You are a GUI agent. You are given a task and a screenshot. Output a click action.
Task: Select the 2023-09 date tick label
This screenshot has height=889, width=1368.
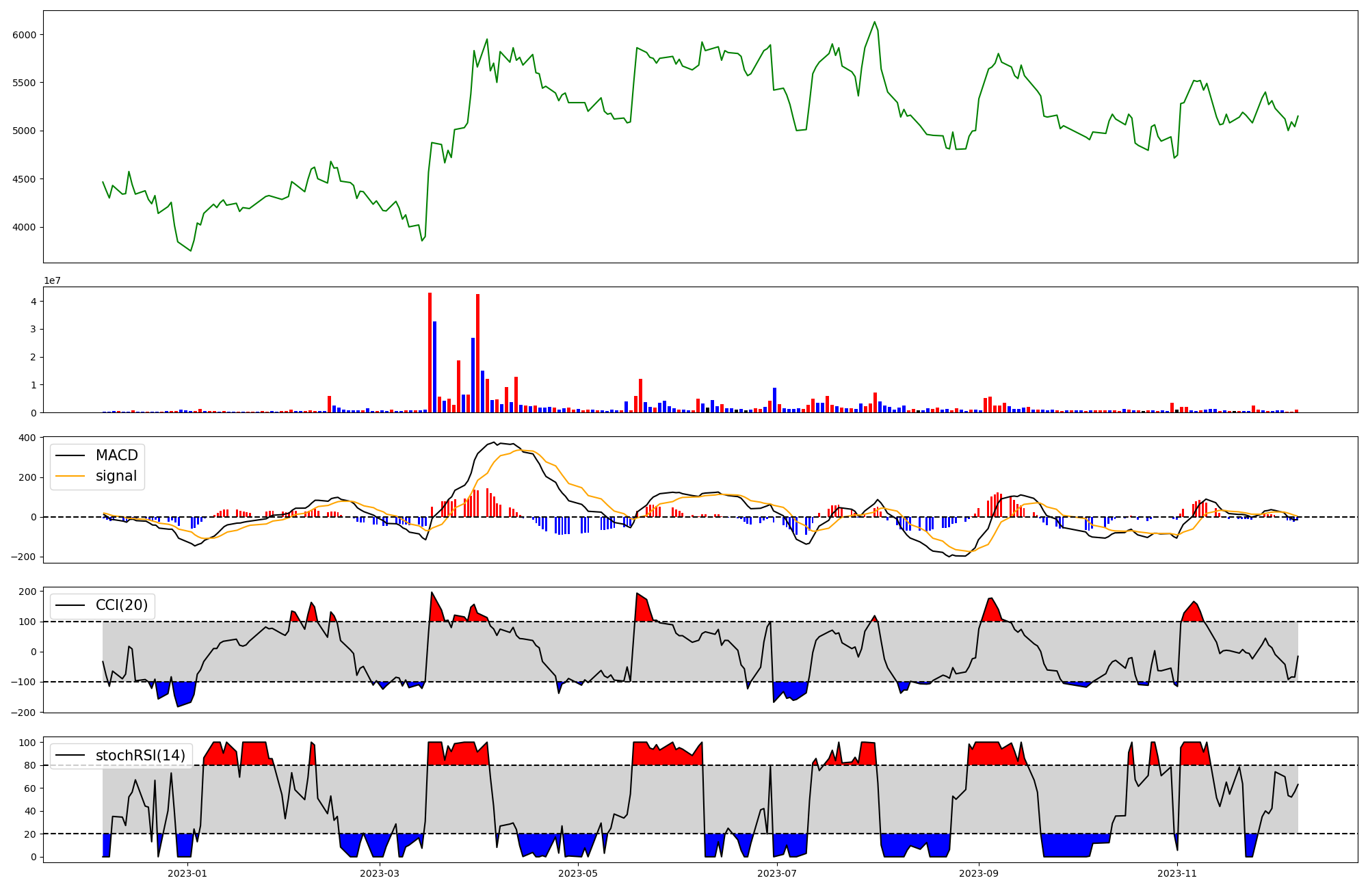pyautogui.click(x=979, y=873)
